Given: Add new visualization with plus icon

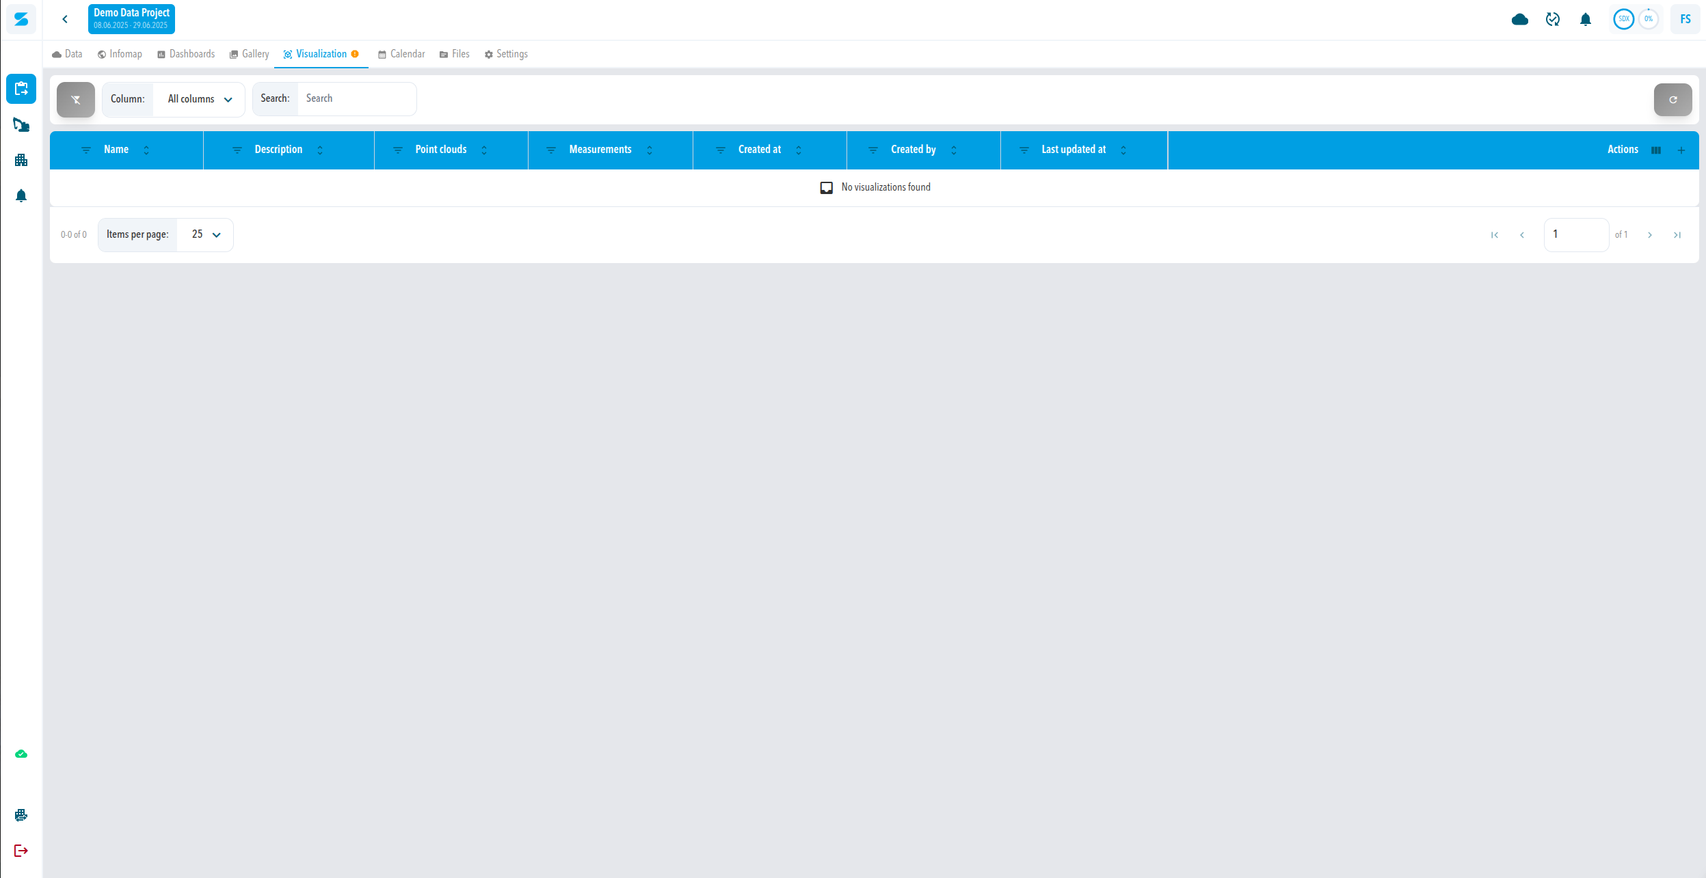Looking at the screenshot, I should 1681,150.
